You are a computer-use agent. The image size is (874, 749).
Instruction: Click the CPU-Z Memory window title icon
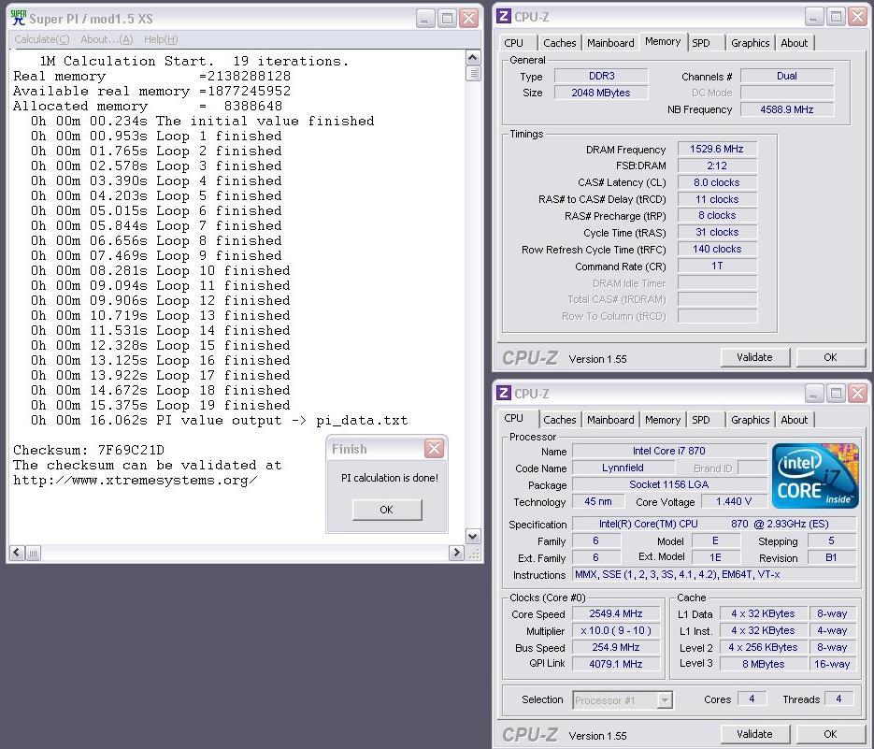503,16
